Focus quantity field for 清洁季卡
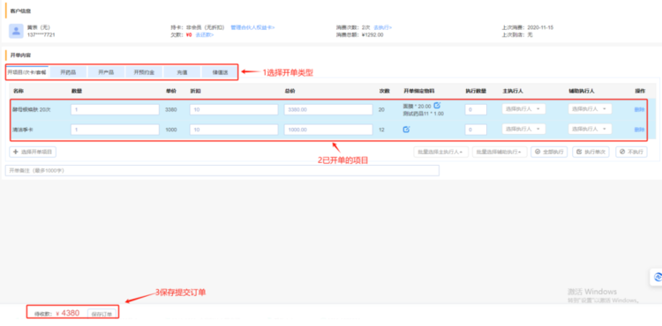The image size is (662, 326). pyautogui.click(x=115, y=130)
